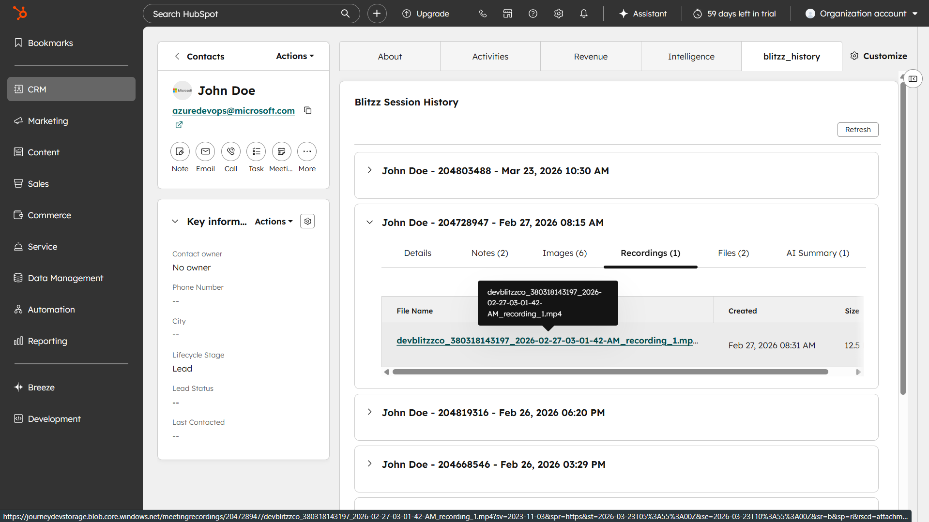The image size is (929, 522).
Task: Open Key information Actions dropdown
Action: click(274, 222)
